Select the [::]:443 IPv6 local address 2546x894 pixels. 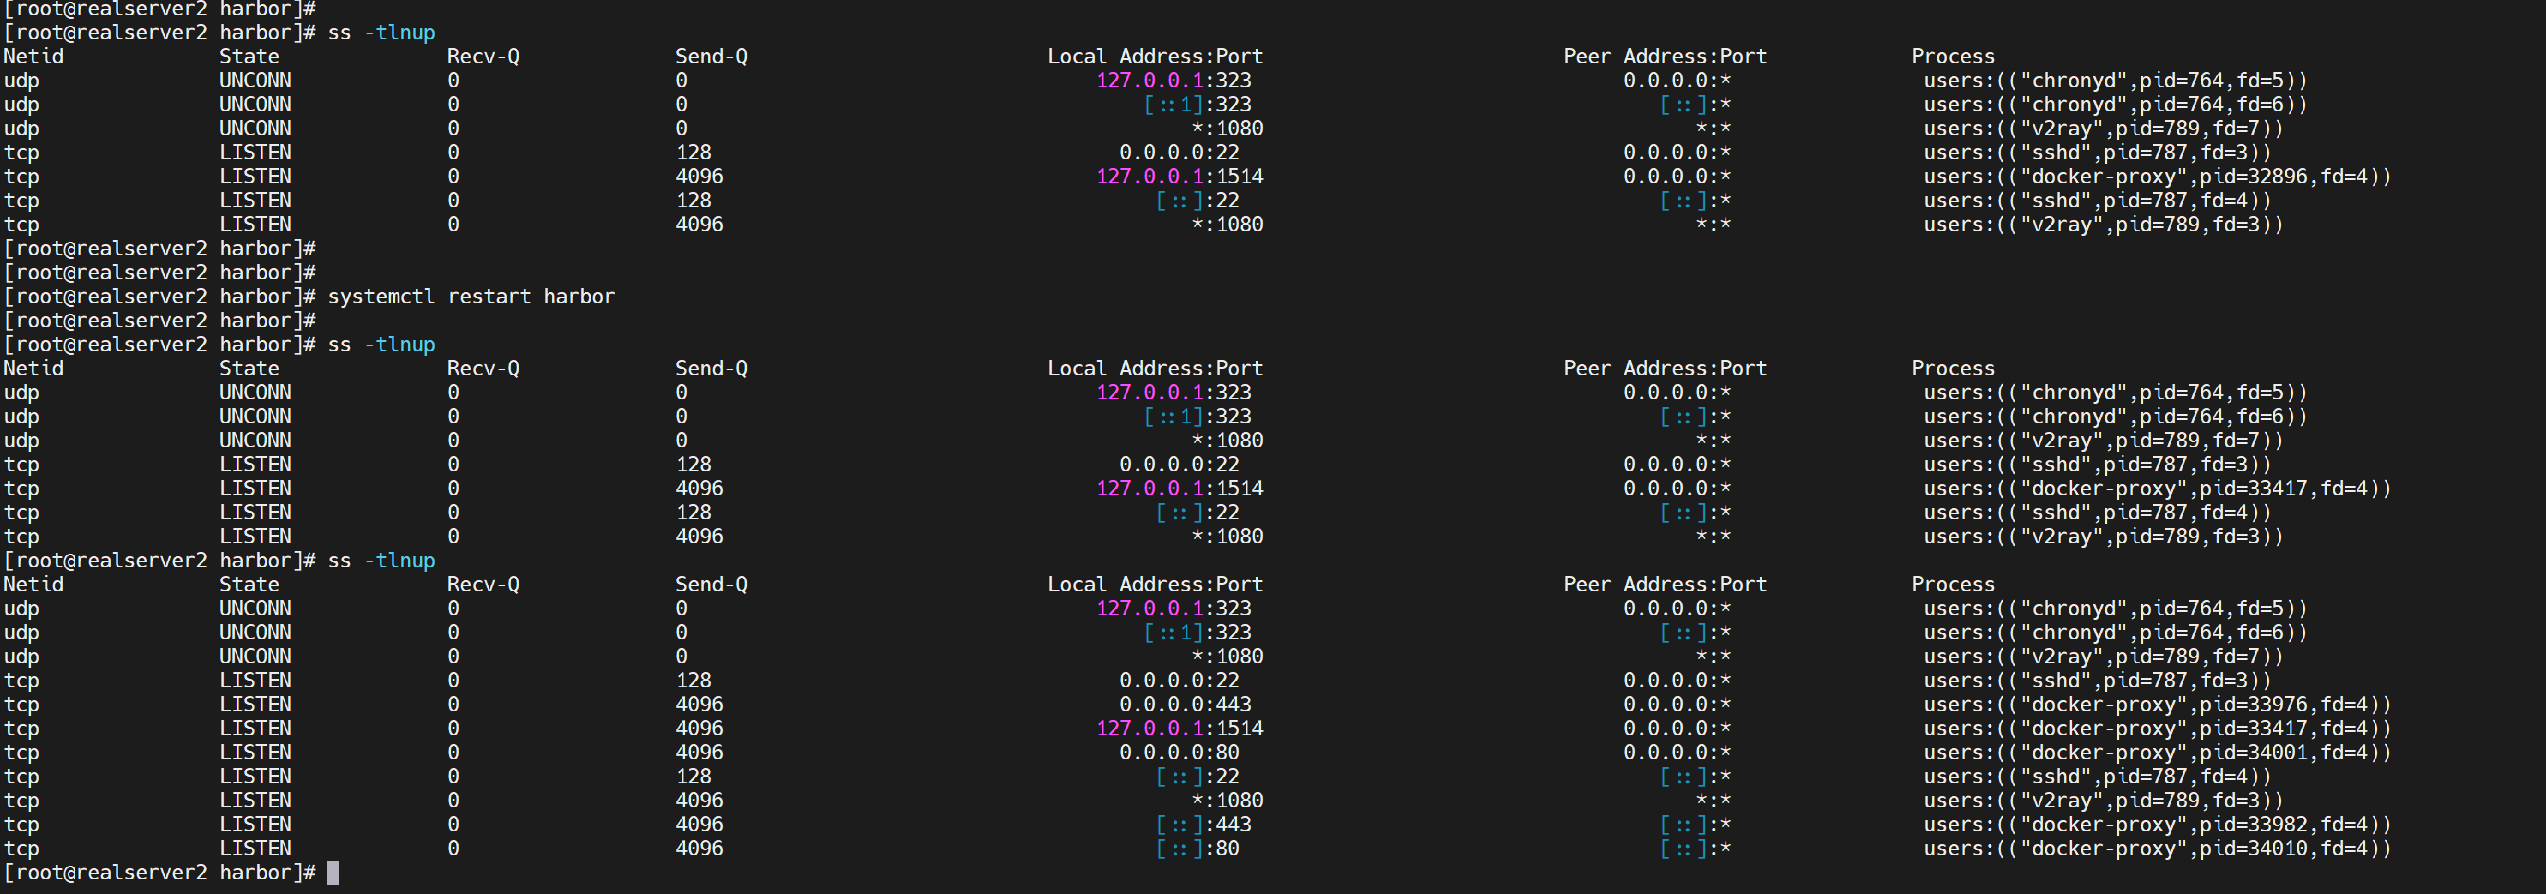tap(1203, 825)
